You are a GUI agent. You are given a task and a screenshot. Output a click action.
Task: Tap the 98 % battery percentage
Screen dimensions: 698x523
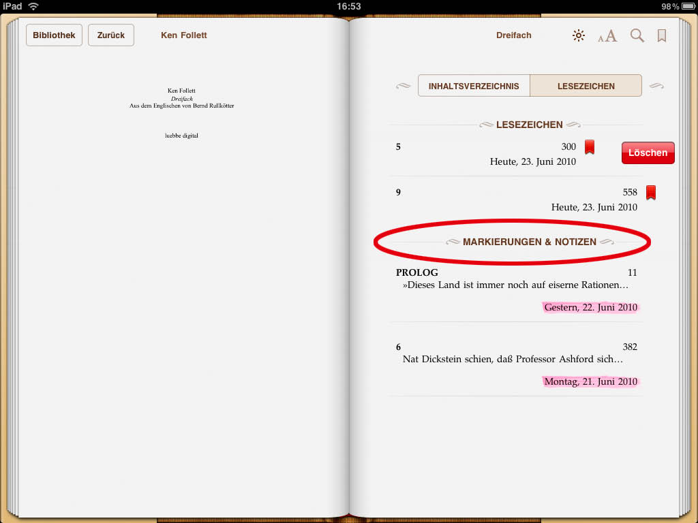pyautogui.click(x=670, y=6)
